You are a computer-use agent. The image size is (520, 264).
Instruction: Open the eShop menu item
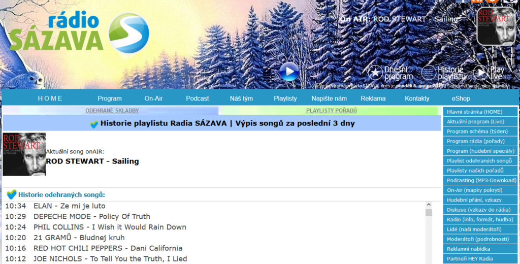click(x=461, y=98)
